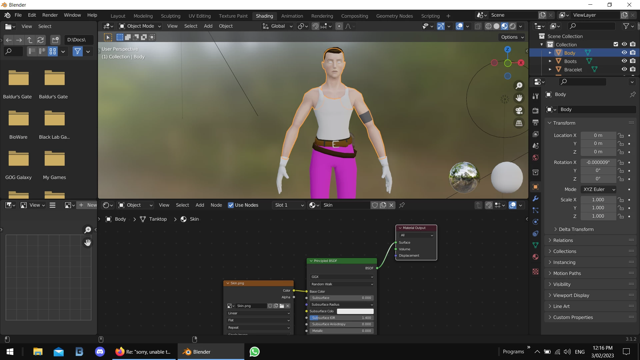Hide the Boots object in viewport
The height and width of the screenshot is (360, 640).
[624, 61]
